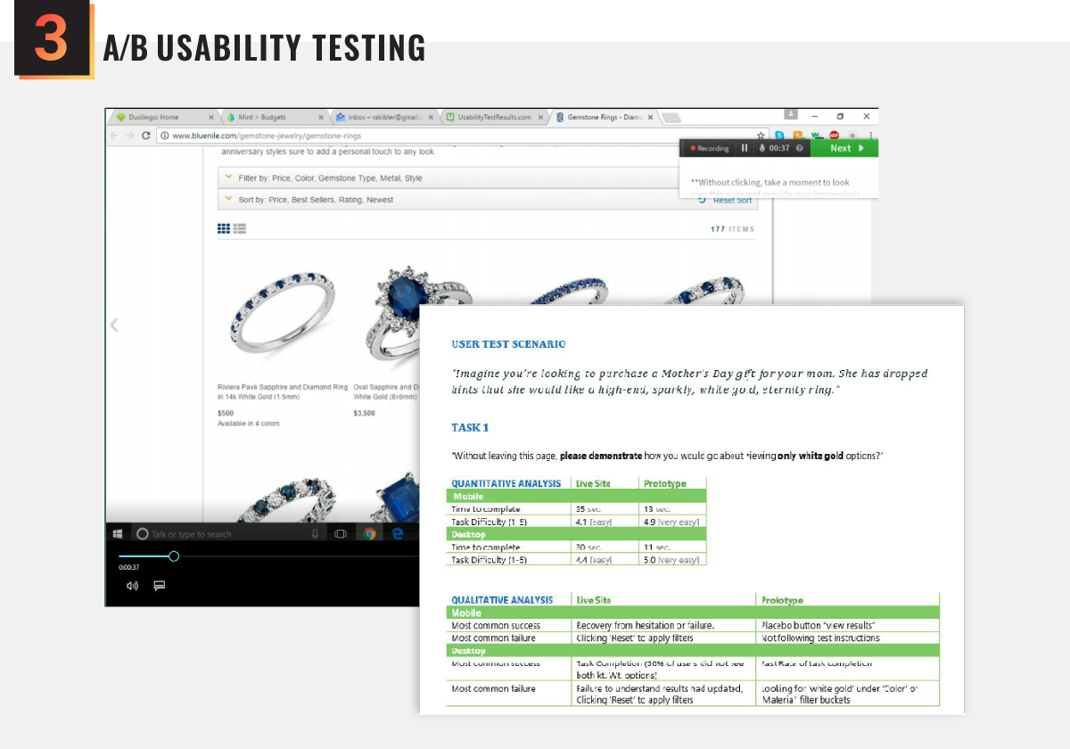Click the browser reload icon
The height and width of the screenshot is (749, 1070).
point(146,136)
